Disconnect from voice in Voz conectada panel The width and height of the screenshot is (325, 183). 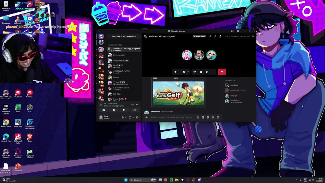click(x=137, y=104)
